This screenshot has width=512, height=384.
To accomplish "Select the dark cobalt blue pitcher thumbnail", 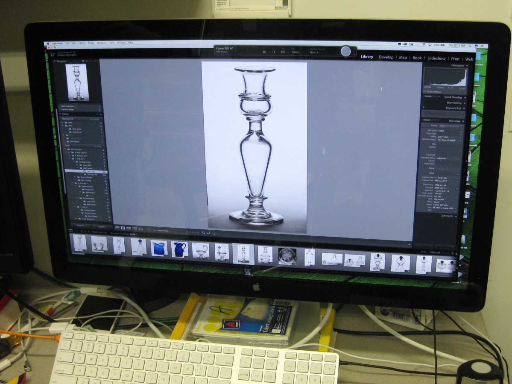I will click(x=180, y=249).
